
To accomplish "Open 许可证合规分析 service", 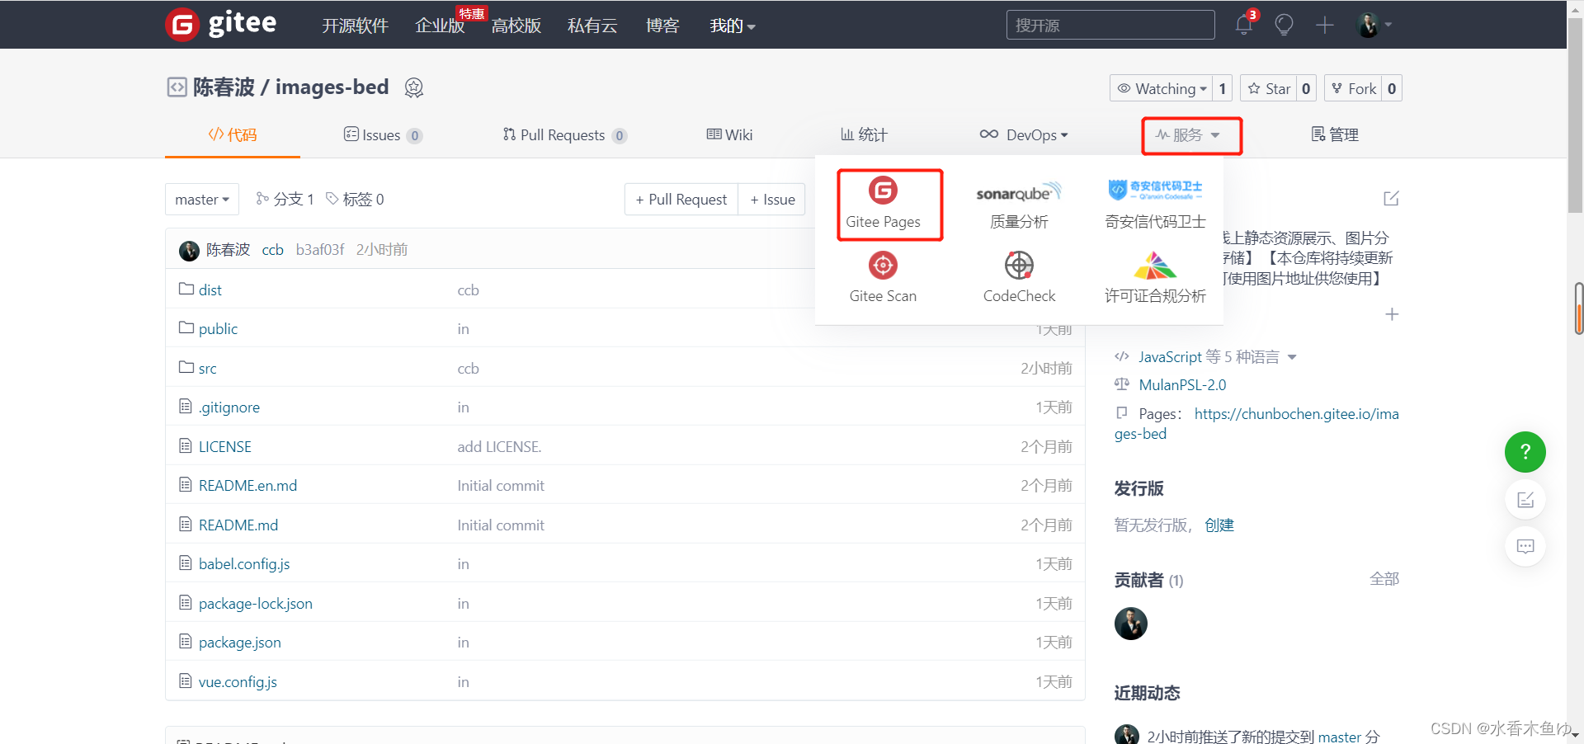I will click(1155, 278).
